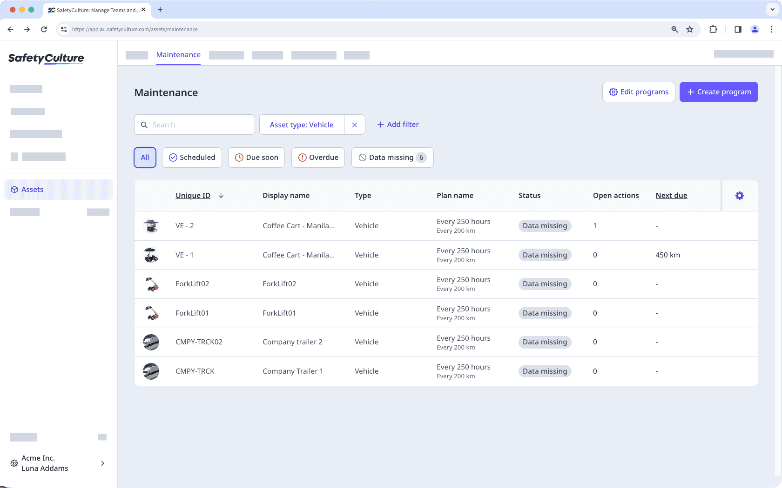The width and height of the screenshot is (782, 488).
Task: Select the Scheduled status filter
Action: (192, 158)
